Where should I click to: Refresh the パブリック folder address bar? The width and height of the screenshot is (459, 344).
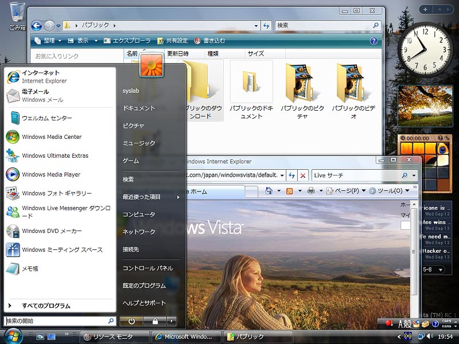[x=266, y=26]
